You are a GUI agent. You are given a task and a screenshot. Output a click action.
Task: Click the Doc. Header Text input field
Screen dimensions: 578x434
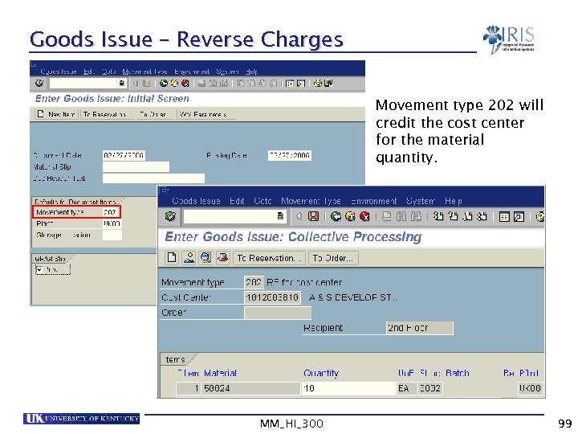[153, 178]
